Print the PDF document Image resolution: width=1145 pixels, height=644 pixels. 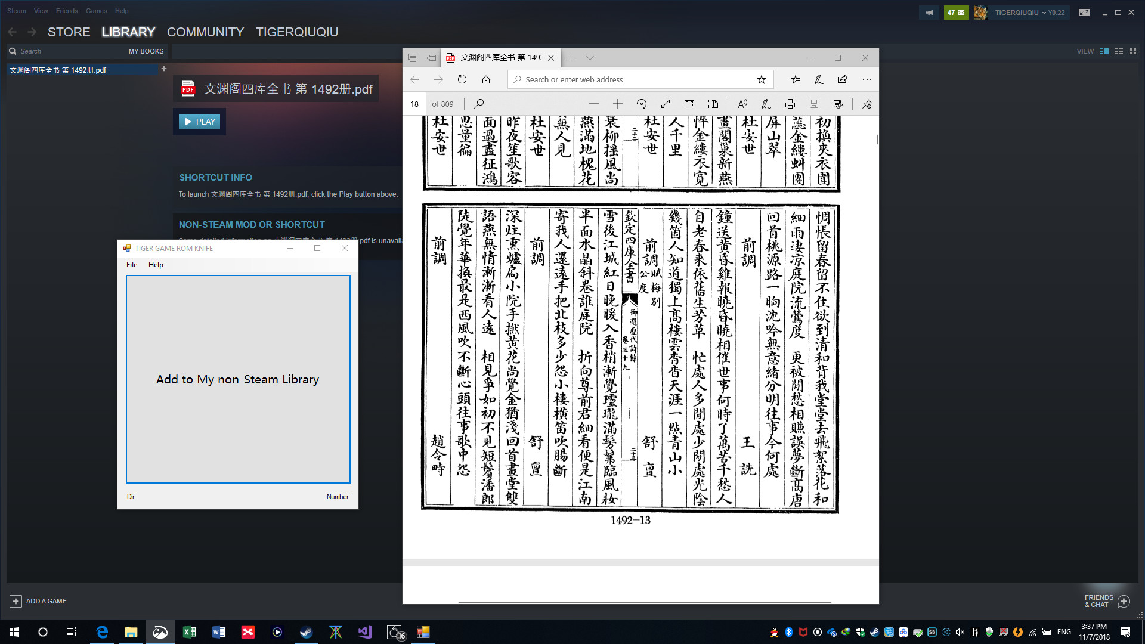[x=790, y=103]
